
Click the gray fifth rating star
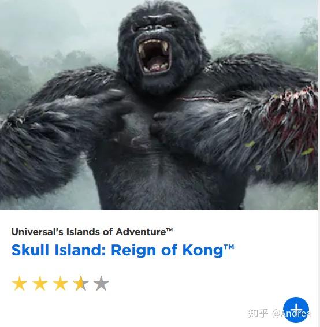[101, 283]
